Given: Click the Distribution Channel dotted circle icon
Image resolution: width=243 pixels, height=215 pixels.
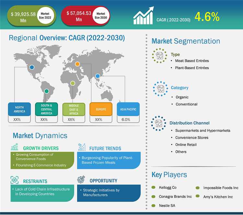Looking at the screenshot, I should [x=158, y=123].
